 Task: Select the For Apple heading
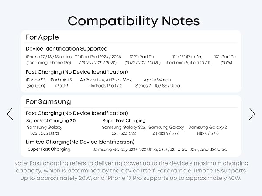tap(42, 37)
